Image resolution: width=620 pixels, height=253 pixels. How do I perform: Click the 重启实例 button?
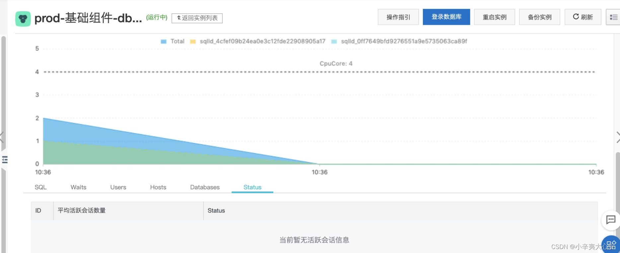pyautogui.click(x=495, y=17)
